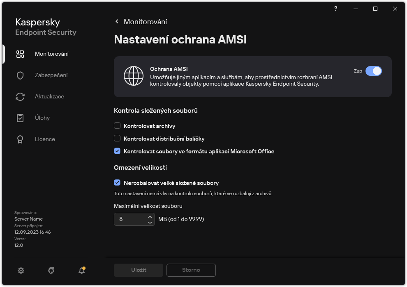
Task: Increase maximum file size with up arrow
Action: pos(150,216)
